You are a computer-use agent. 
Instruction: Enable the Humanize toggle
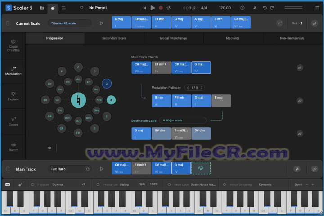click(x=98, y=184)
